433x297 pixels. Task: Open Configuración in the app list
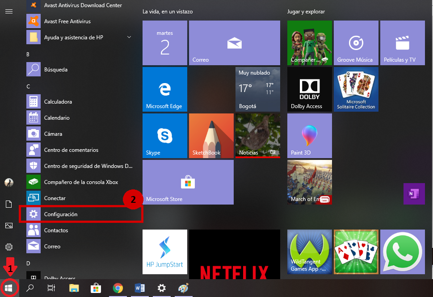coord(80,214)
